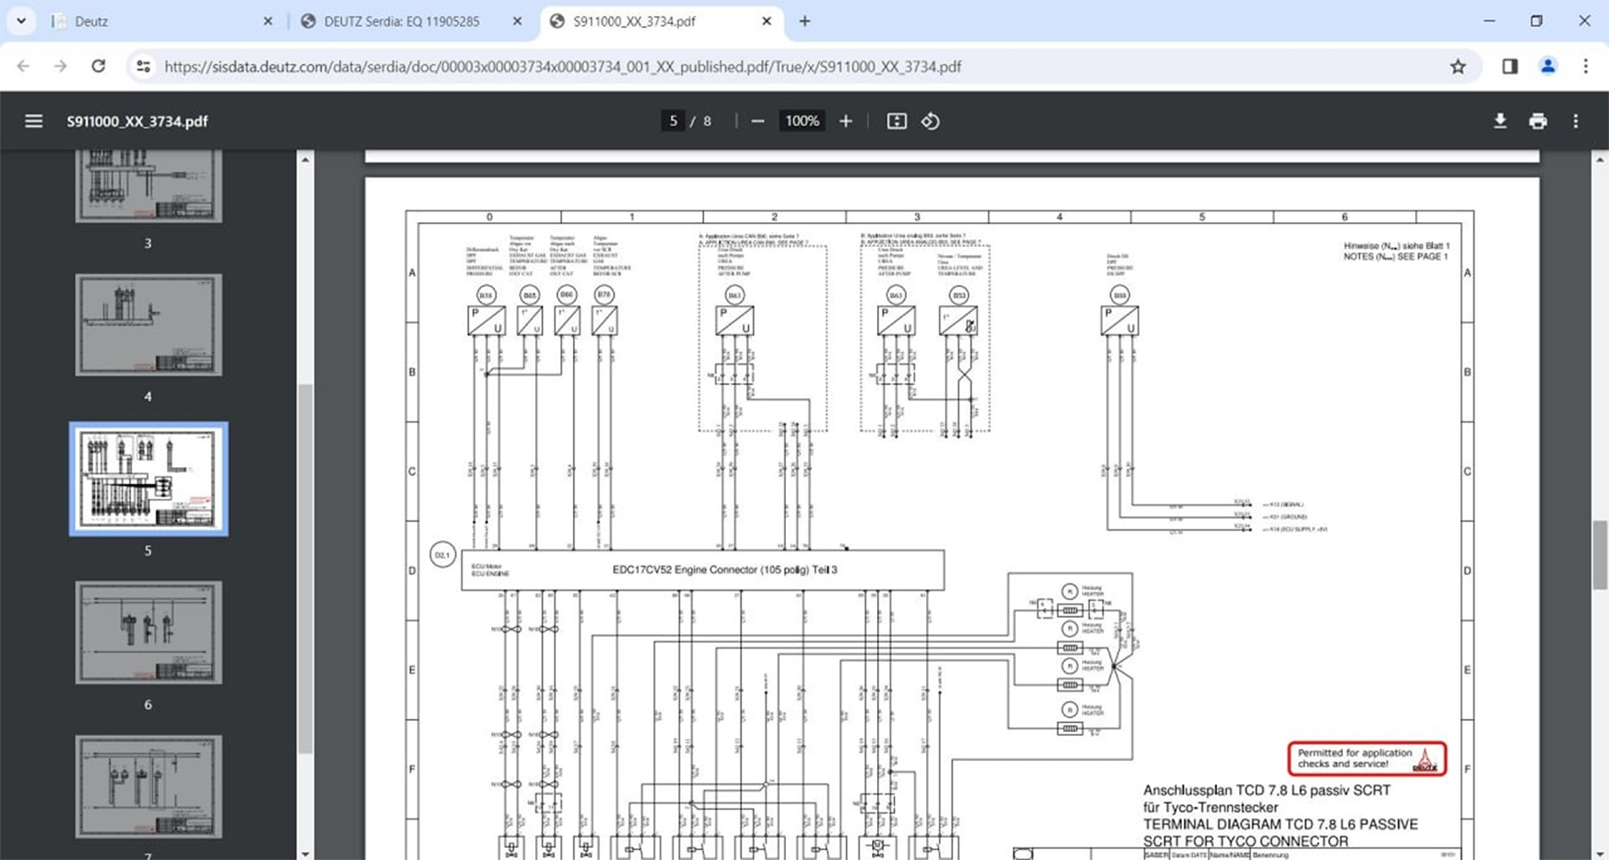Select page 6 thumbnail
1609x860 pixels.
pyautogui.click(x=149, y=632)
